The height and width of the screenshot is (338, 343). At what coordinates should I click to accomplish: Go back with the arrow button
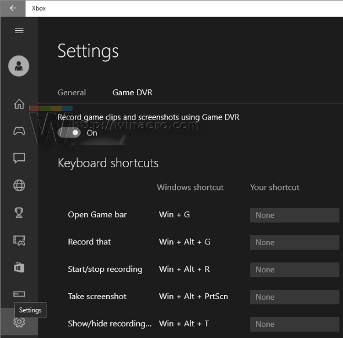[x=13, y=8]
